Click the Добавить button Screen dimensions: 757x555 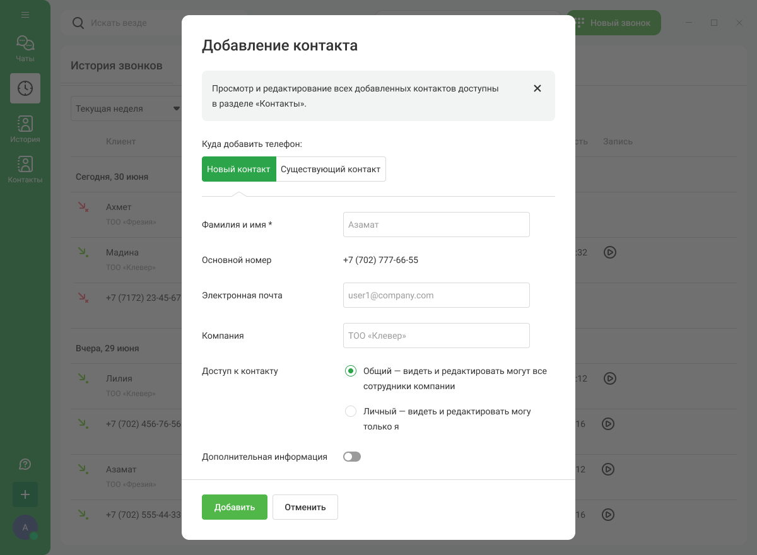[x=234, y=507]
